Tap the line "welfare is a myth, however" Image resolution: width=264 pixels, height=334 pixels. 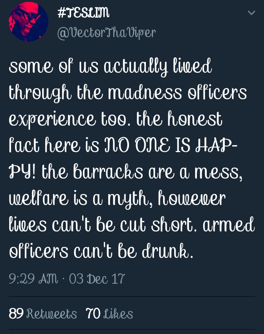117,198
